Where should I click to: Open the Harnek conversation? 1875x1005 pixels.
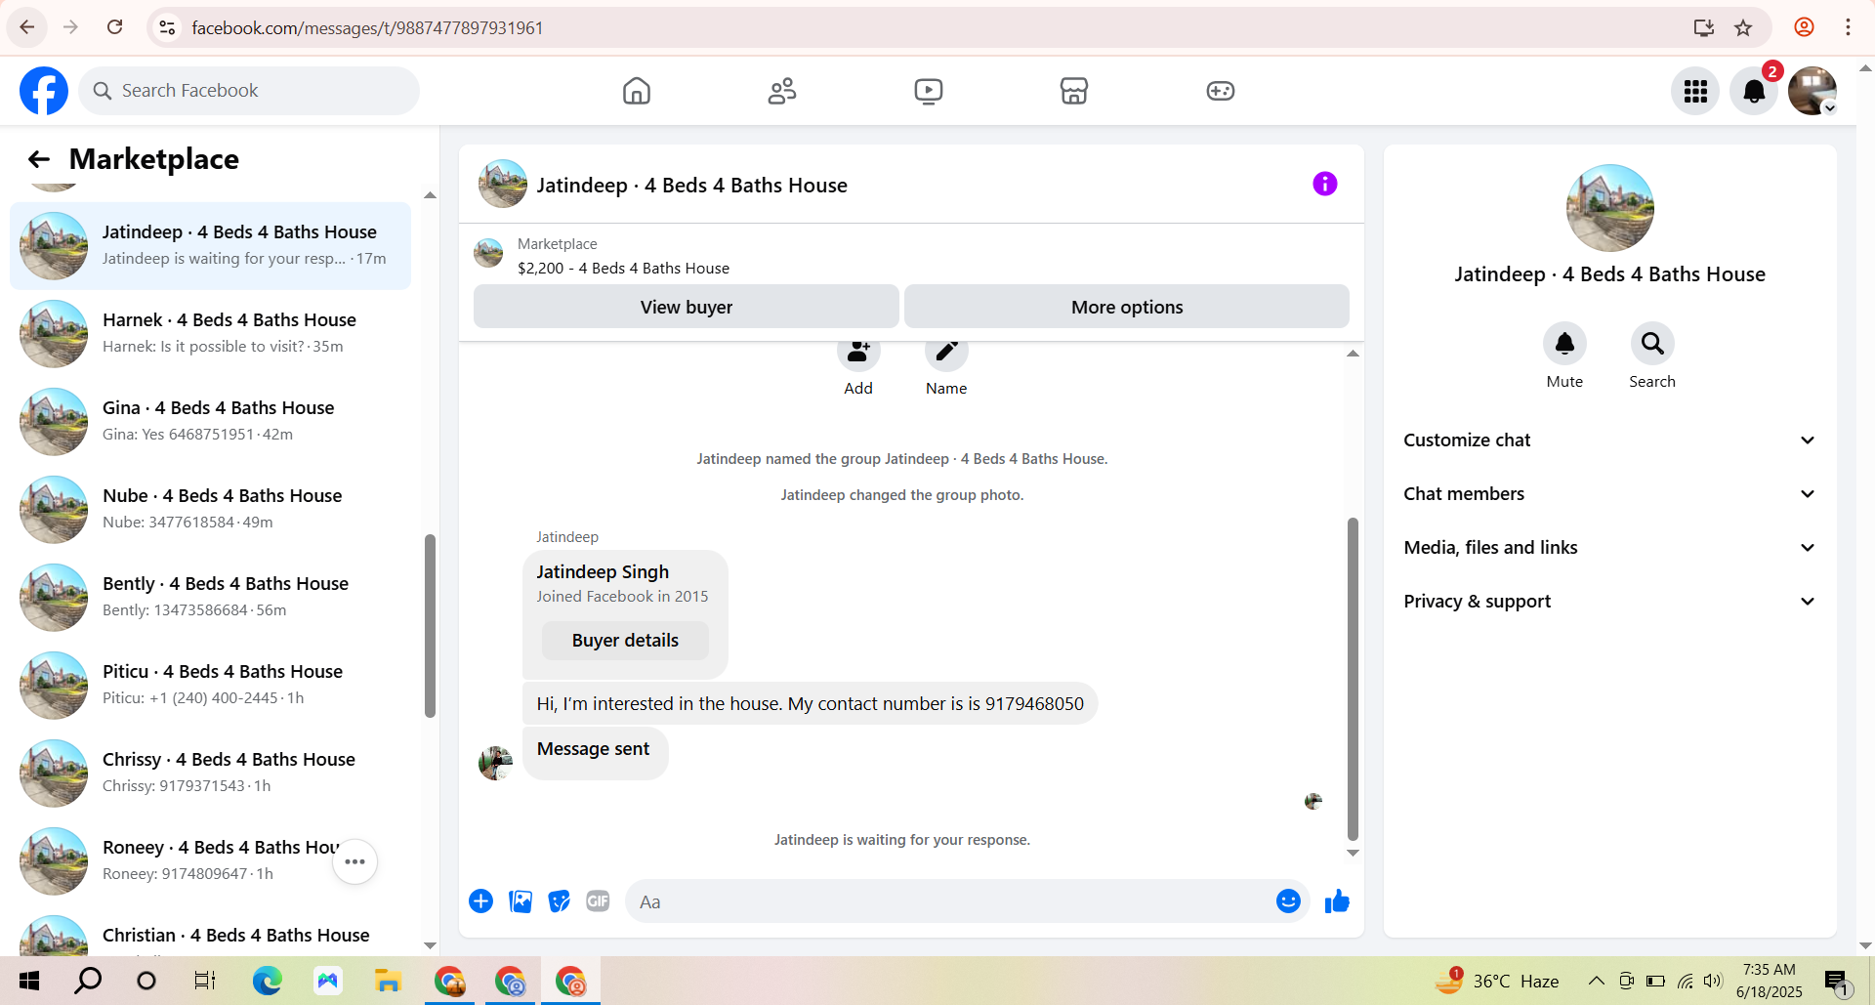click(210, 334)
